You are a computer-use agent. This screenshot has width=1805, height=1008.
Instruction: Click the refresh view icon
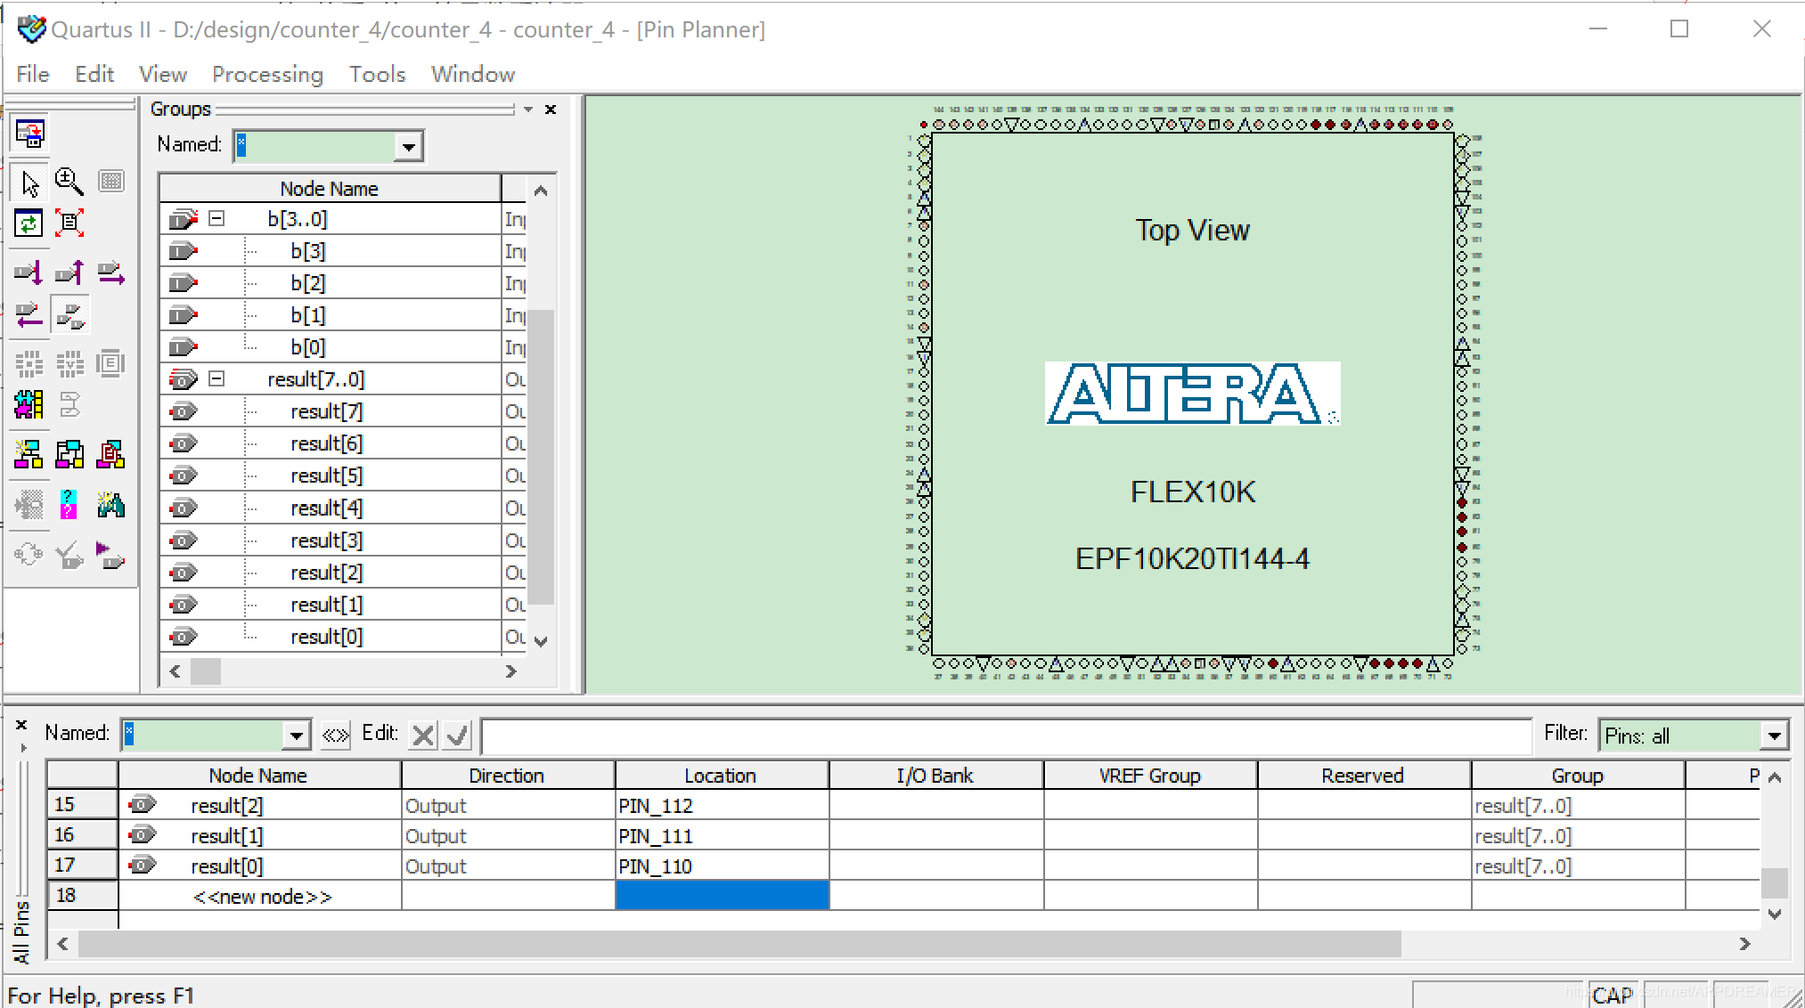(x=29, y=223)
